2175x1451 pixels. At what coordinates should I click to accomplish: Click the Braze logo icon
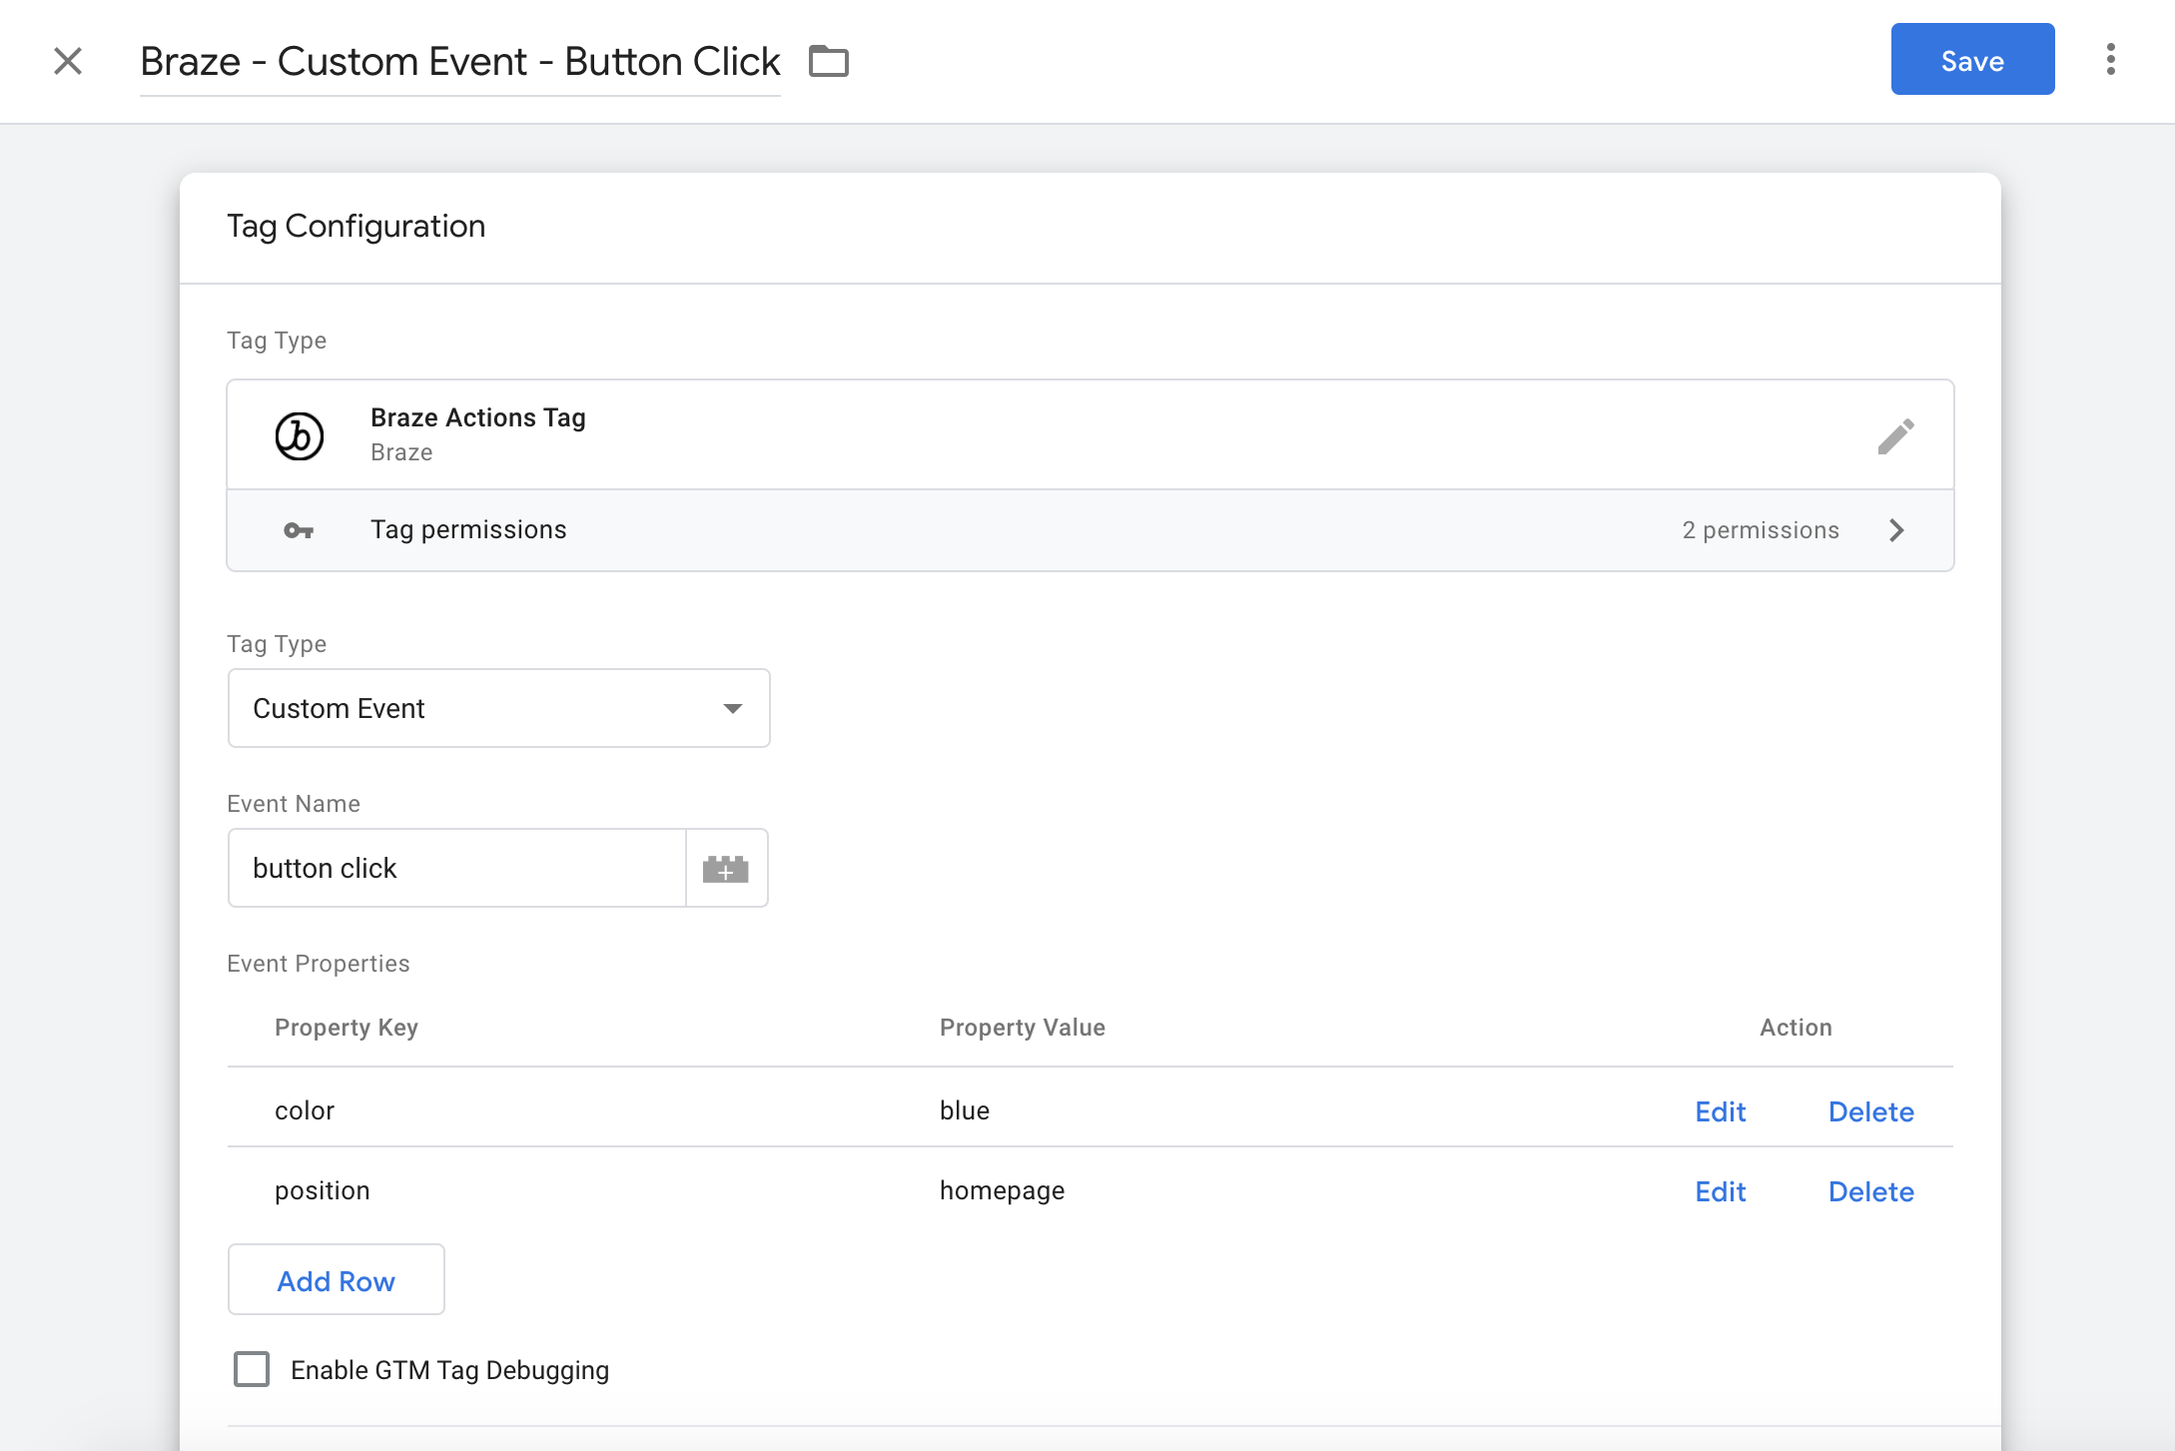click(x=300, y=435)
